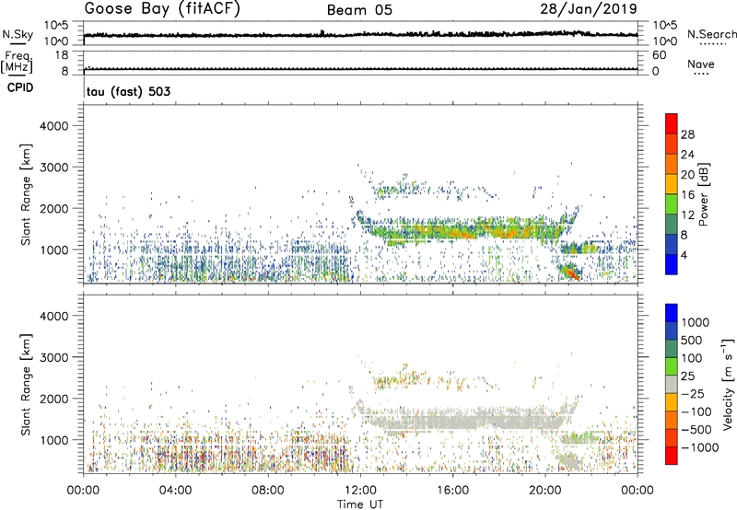
Task: Click the 'N.Sky' legend label
Action: tap(18, 34)
